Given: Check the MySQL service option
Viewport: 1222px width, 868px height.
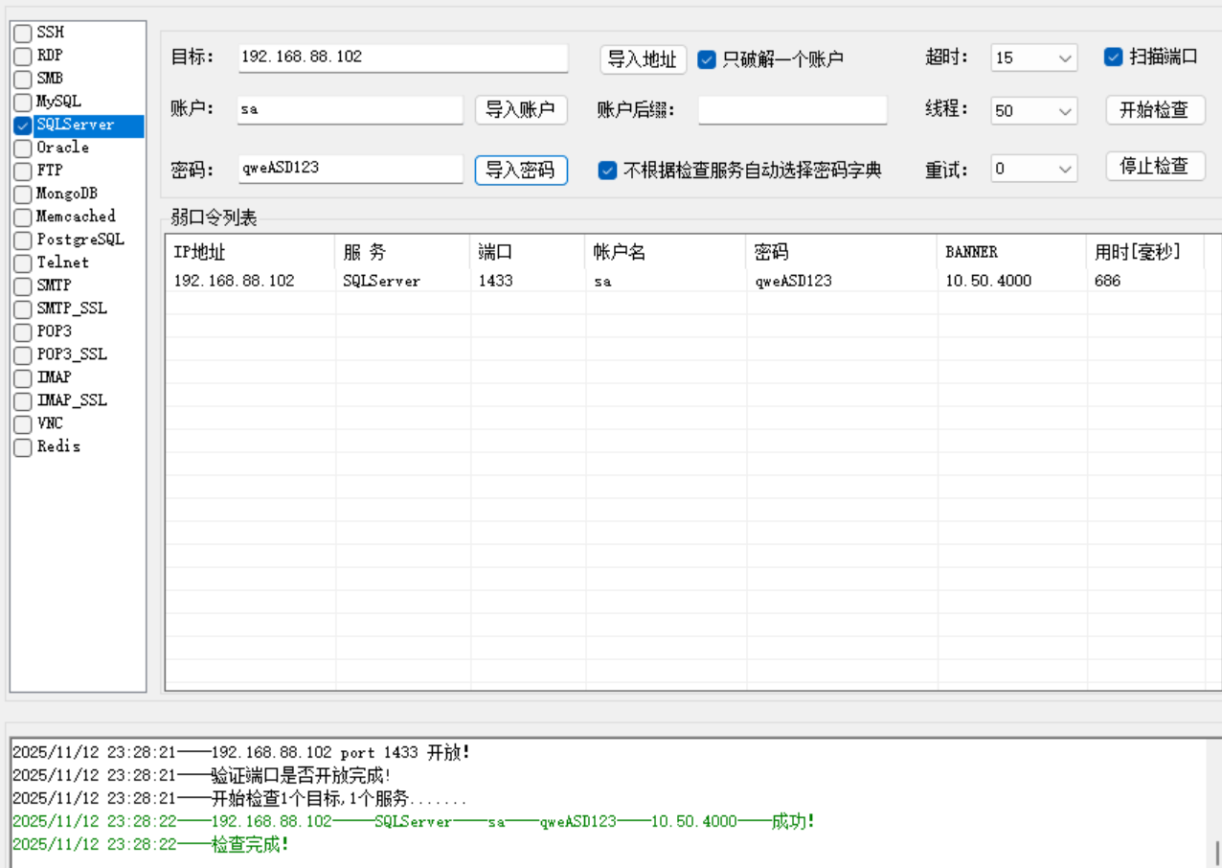Looking at the screenshot, I should (21, 101).
